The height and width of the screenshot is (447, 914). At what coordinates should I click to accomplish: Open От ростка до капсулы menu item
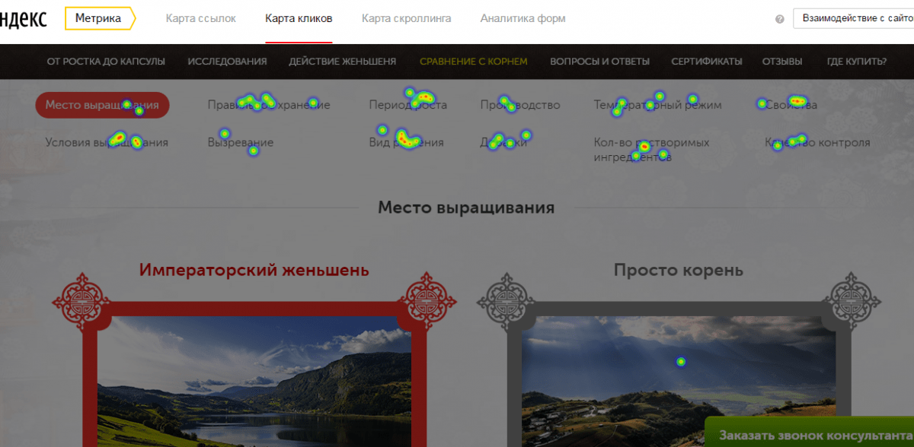point(106,62)
